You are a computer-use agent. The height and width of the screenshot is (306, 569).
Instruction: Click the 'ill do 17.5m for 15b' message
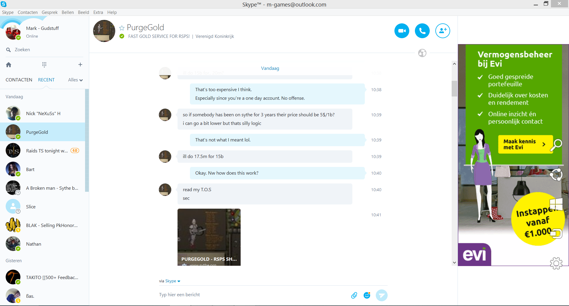click(x=265, y=157)
